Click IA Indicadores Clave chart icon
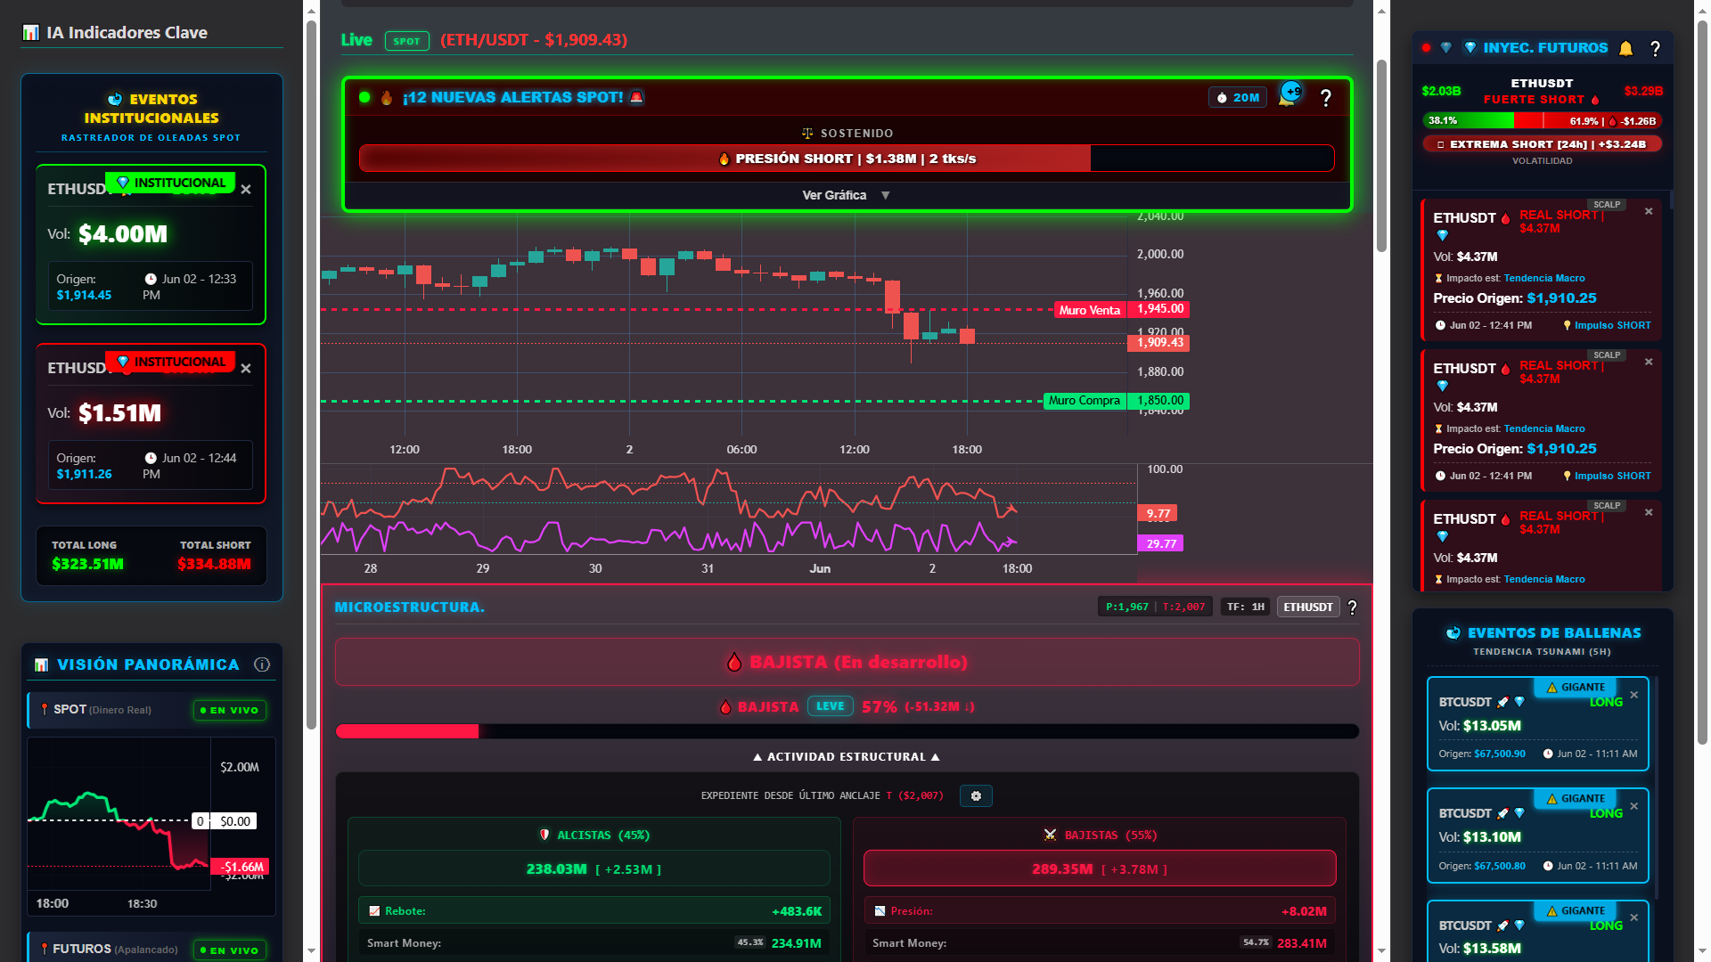Viewport: 1711px width, 962px height. [x=31, y=33]
